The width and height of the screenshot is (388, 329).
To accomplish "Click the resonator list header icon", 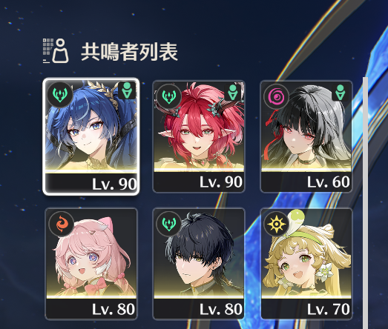I will [x=56, y=50].
